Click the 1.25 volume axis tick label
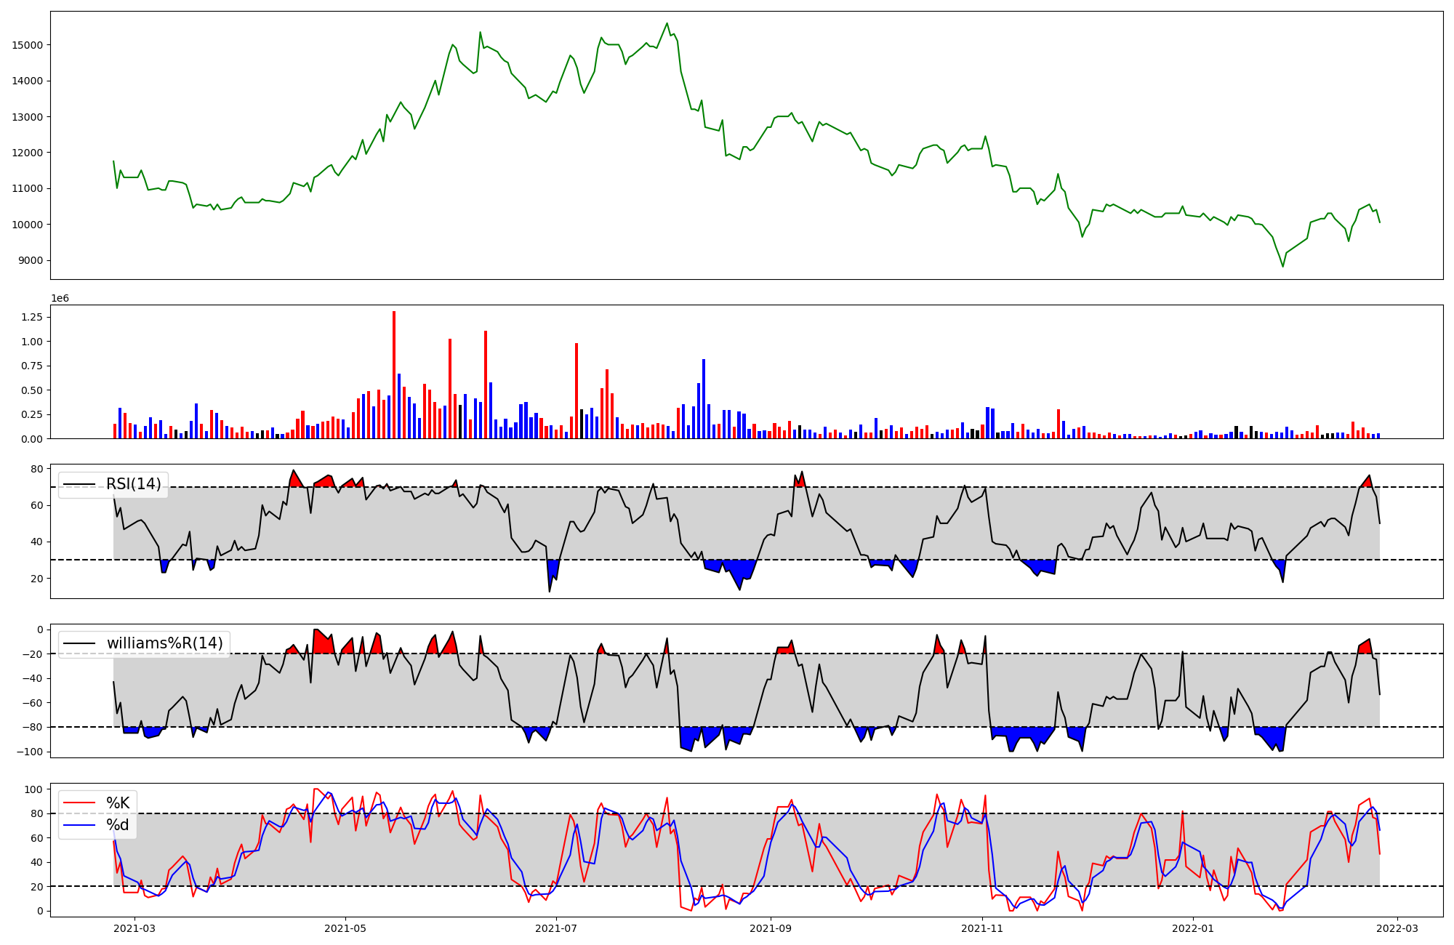 (x=31, y=317)
